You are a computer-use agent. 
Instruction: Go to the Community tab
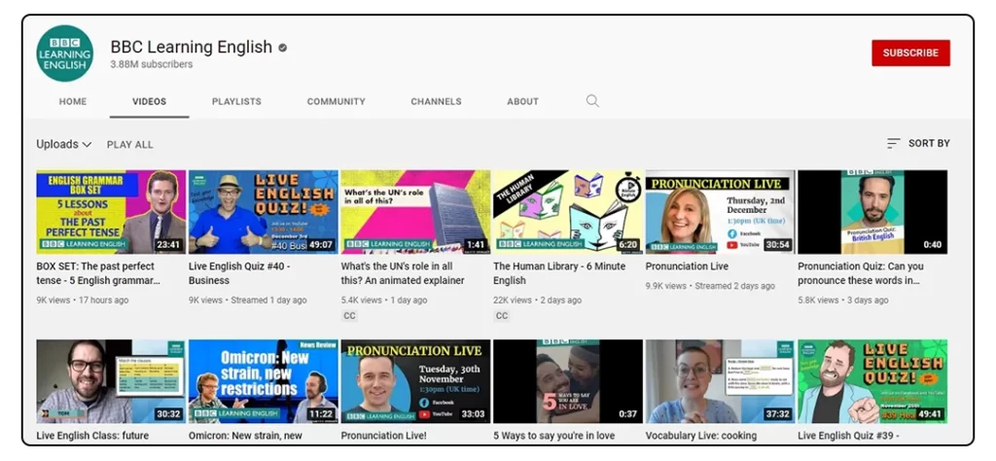(x=336, y=101)
